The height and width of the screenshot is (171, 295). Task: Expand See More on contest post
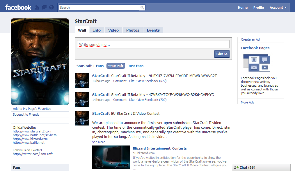(x=99, y=142)
